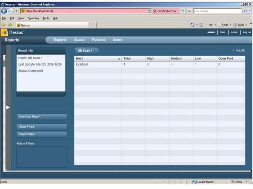Click the new blank tab button
Viewport: 253px width, 189px height.
coord(93,25)
